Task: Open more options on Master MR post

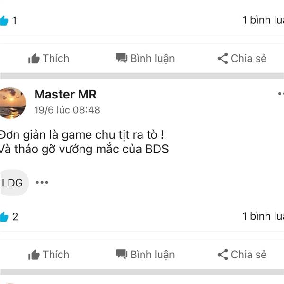Action: [281, 94]
